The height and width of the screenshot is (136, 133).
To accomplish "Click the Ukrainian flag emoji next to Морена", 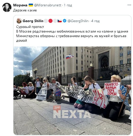I will click(x=31, y=5).
